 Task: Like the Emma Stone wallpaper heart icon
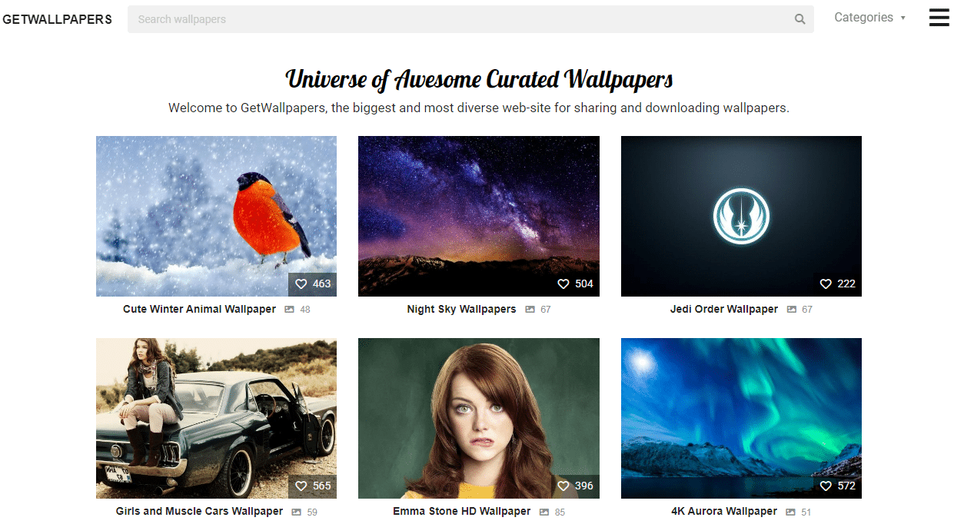(x=563, y=486)
